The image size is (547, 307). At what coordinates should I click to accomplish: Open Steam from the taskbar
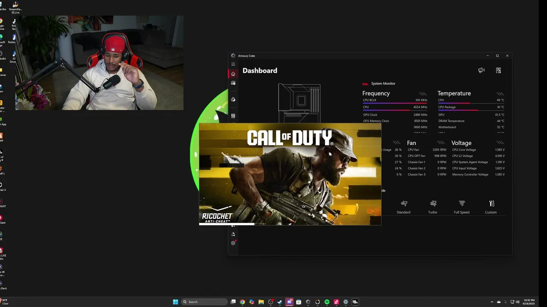tap(280, 302)
